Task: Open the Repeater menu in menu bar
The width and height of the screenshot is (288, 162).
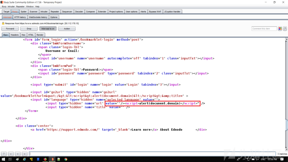Action: [20, 6]
